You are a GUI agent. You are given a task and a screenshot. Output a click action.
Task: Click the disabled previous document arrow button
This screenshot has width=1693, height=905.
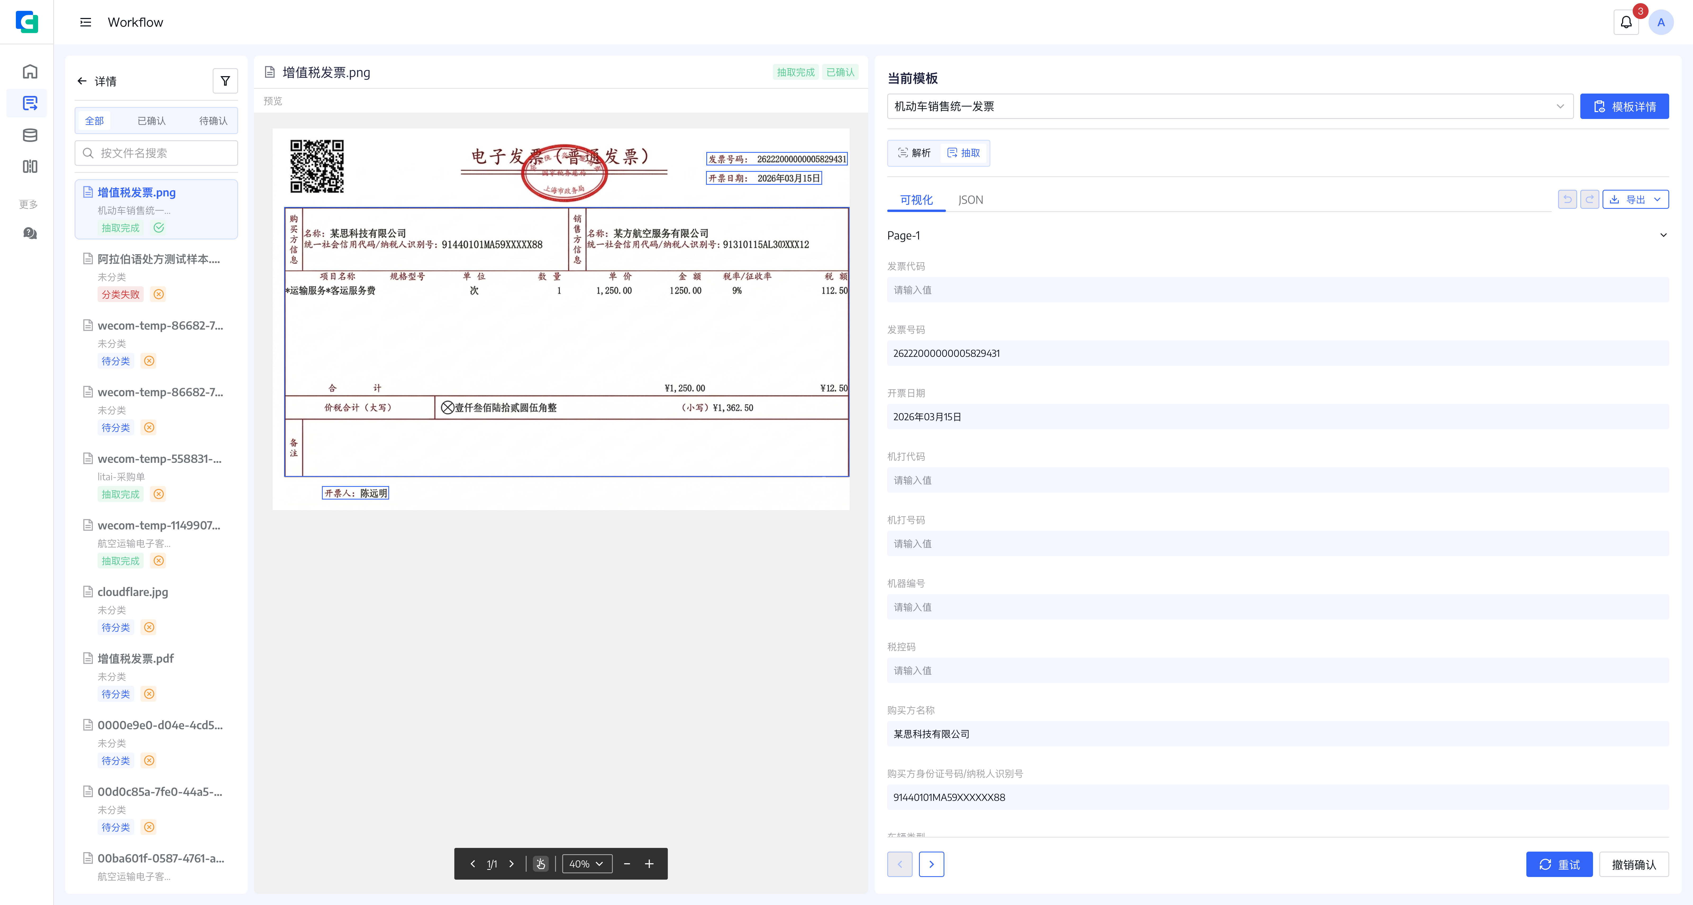[900, 864]
